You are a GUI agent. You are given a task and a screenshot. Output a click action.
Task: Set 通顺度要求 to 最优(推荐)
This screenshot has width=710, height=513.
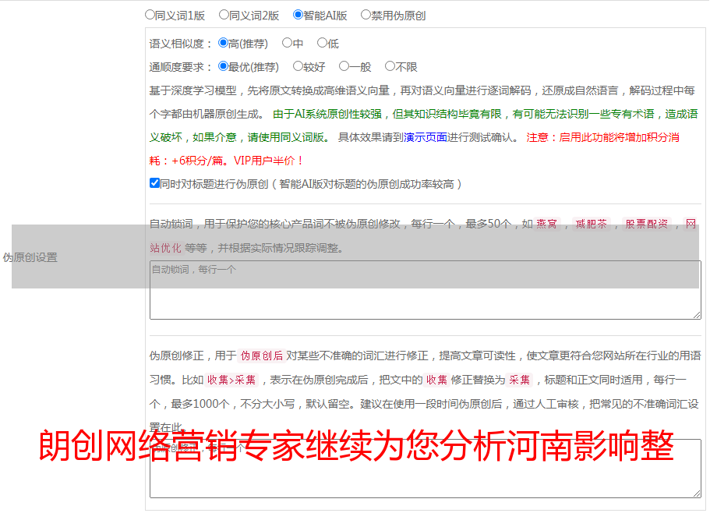(223, 66)
